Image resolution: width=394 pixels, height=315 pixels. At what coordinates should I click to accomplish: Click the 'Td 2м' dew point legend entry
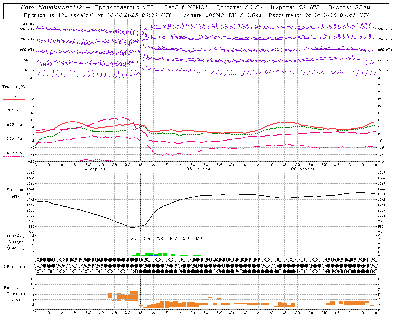[x=14, y=110]
